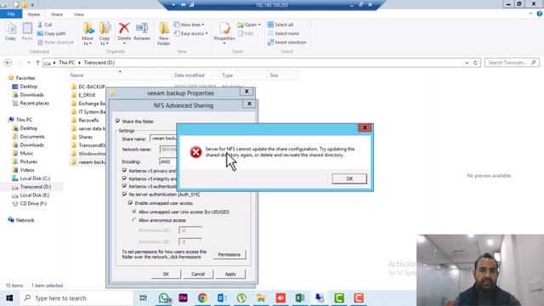Toggle Kerberos v5 integrity checkbox
544x306 pixels.
(x=125, y=178)
